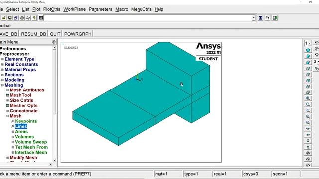Screen dimensions: 319x179
Task: Expand the Modify Mesh node
Action: point(8,158)
